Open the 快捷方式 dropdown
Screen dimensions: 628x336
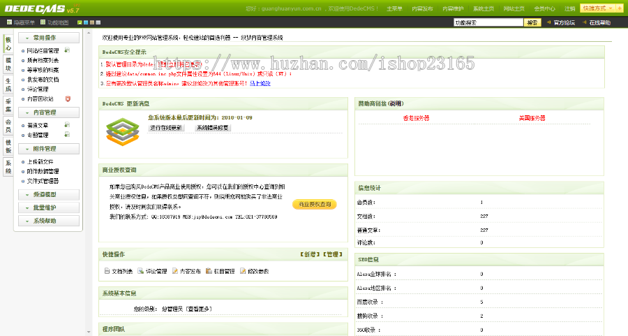[x=598, y=8]
